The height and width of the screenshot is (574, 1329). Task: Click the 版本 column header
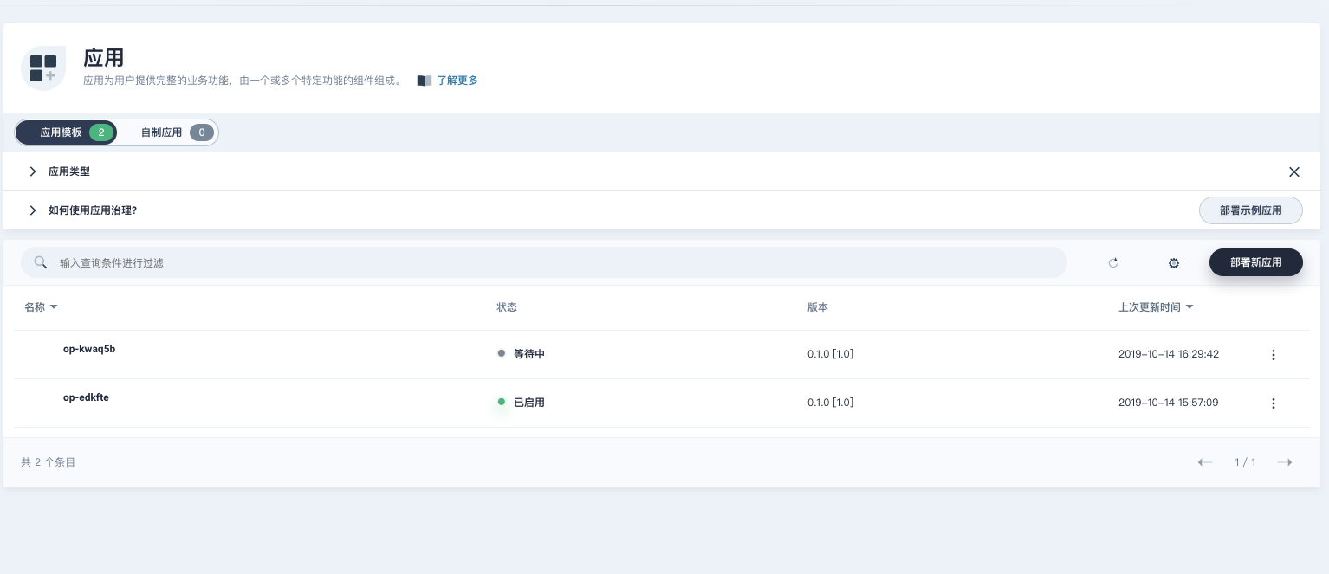tap(817, 307)
